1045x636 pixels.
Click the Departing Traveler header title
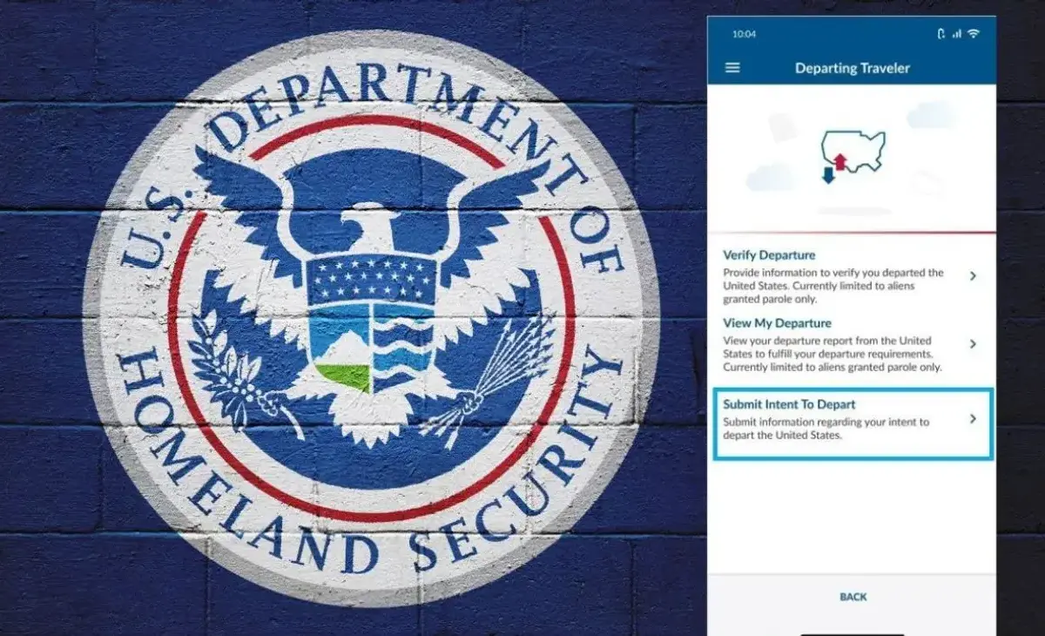point(853,68)
